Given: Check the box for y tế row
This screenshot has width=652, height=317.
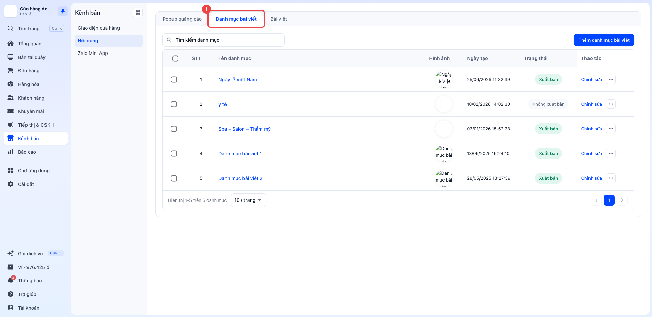Looking at the screenshot, I should pyautogui.click(x=174, y=104).
